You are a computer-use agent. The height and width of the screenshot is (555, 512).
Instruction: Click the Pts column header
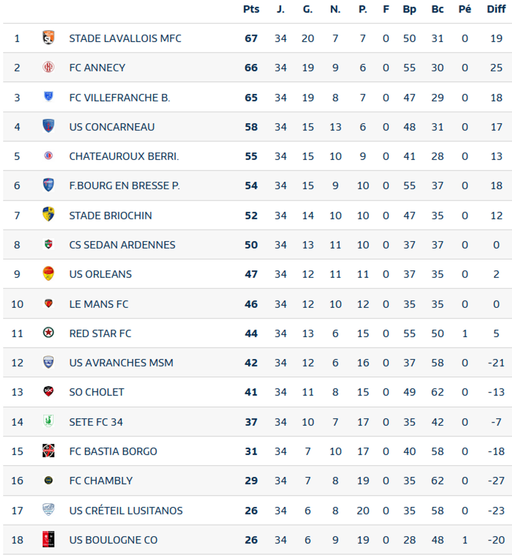[251, 9]
